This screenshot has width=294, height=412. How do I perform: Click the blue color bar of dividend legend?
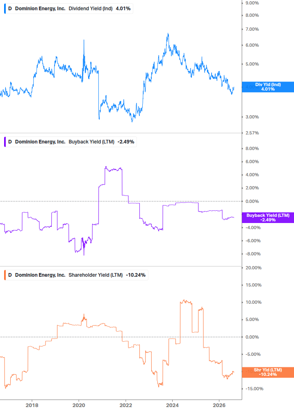tap(5, 9)
